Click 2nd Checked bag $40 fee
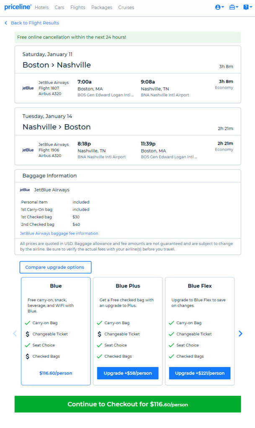Screen dimensions: 255x428 pyautogui.click(x=76, y=224)
